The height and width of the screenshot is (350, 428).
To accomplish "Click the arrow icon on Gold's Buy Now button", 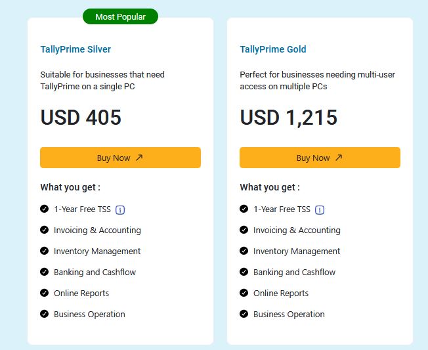I will [x=339, y=158].
